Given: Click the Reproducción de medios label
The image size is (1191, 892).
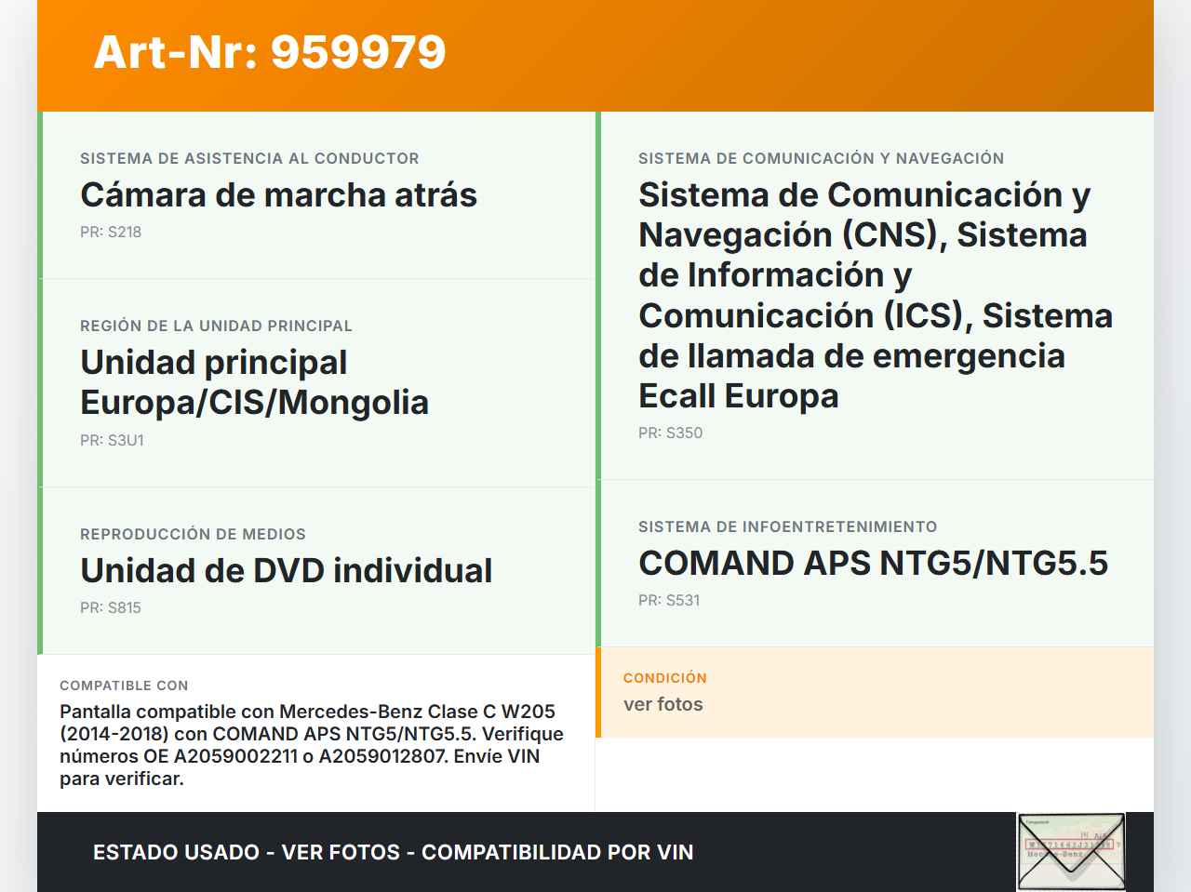Looking at the screenshot, I should (x=193, y=534).
